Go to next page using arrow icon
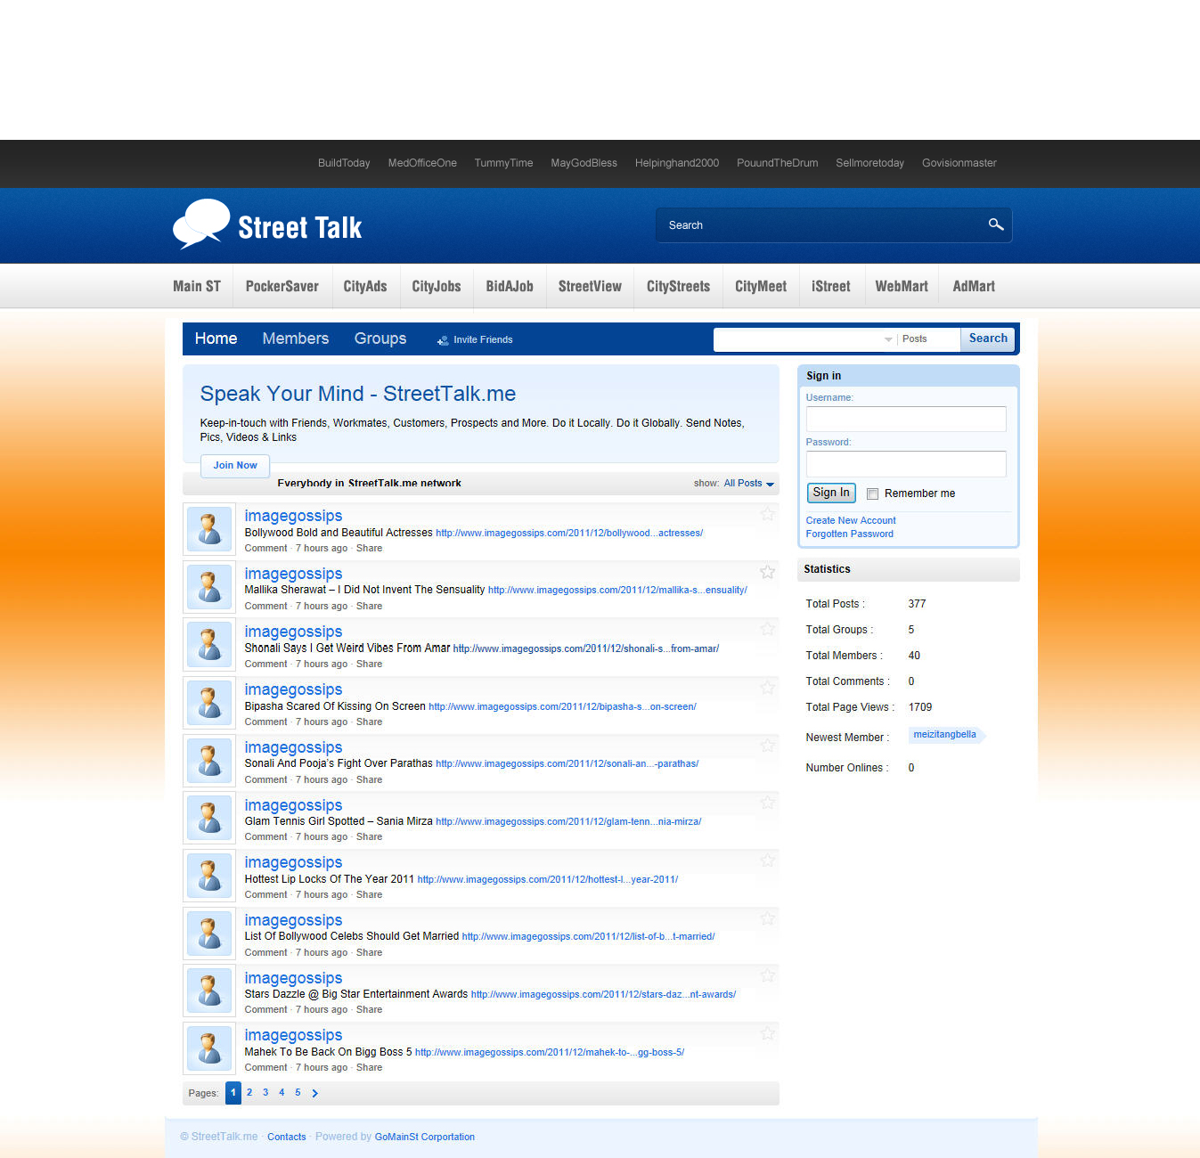Image resolution: width=1200 pixels, height=1158 pixels. pos(314,1093)
